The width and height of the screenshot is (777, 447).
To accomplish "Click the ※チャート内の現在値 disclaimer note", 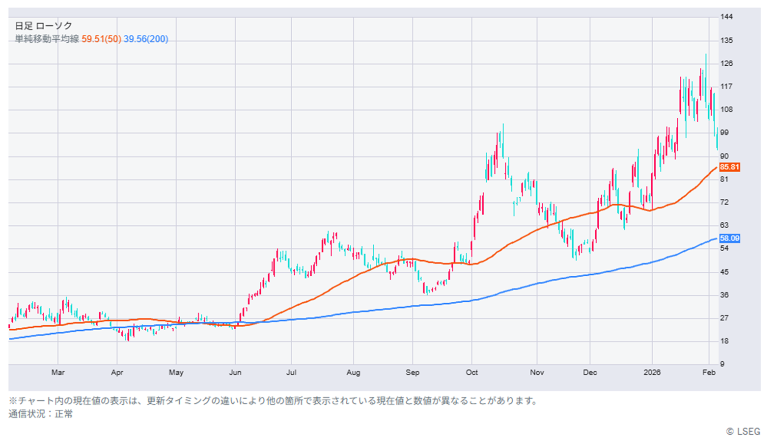I will click(274, 401).
